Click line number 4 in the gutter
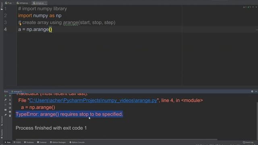 tap(5, 29)
